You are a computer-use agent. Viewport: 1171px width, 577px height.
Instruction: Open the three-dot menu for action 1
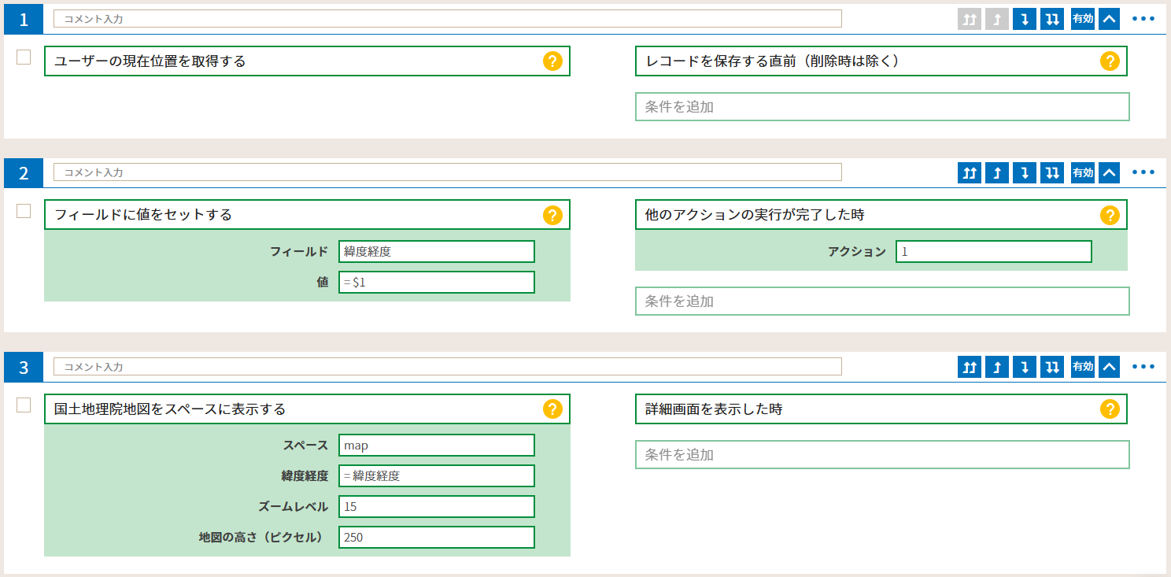[x=1143, y=20]
